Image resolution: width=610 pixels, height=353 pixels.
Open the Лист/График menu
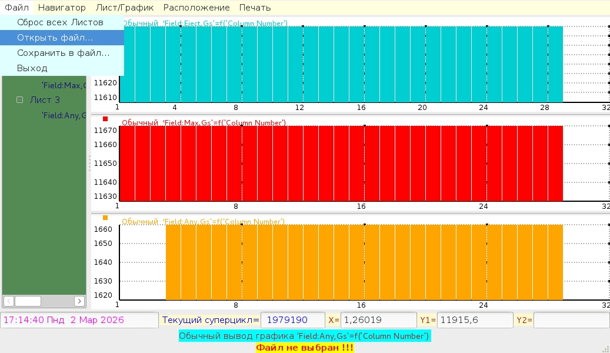[x=124, y=8]
